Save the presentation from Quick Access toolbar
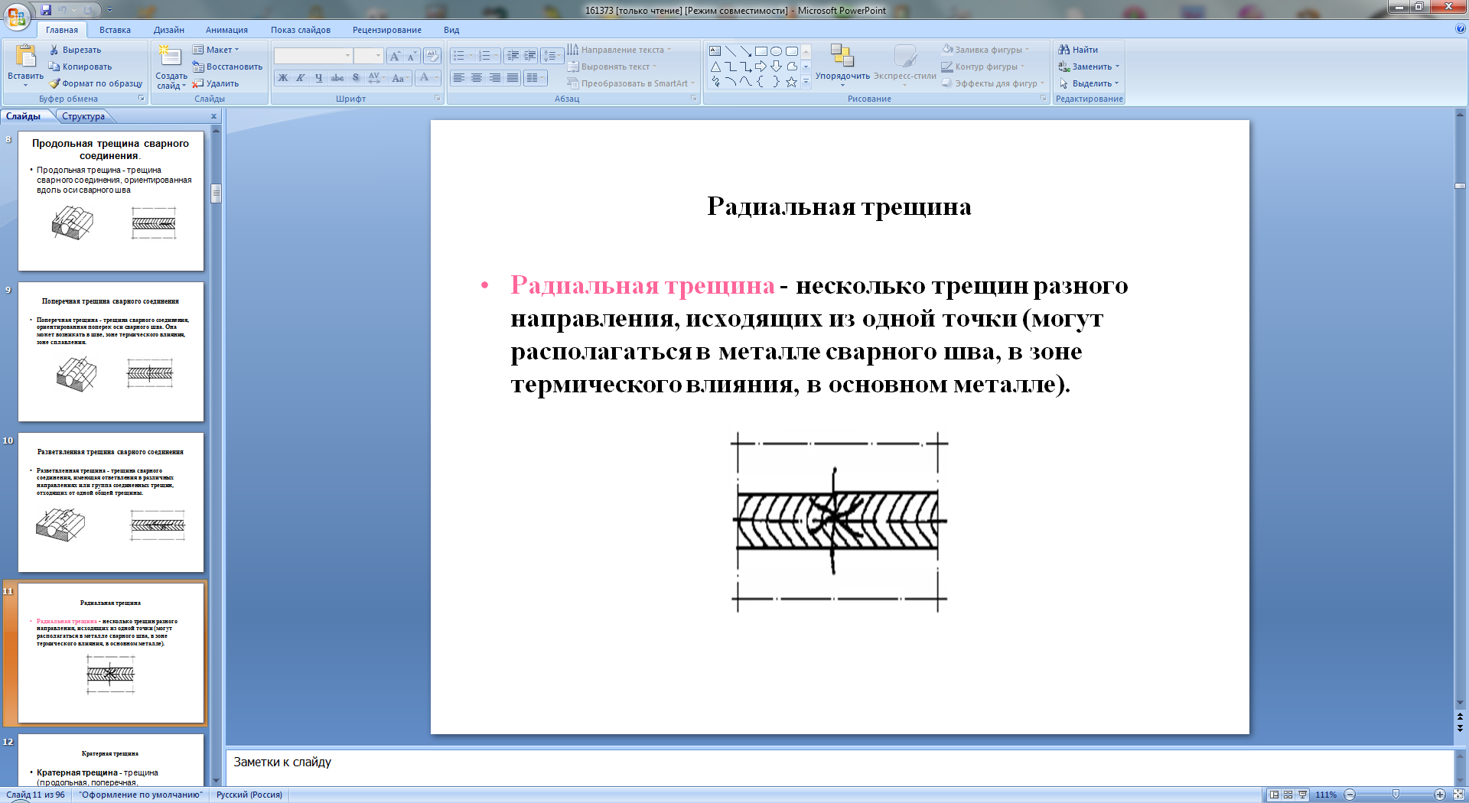The height and width of the screenshot is (803, 1469). (x=46, y=10)
